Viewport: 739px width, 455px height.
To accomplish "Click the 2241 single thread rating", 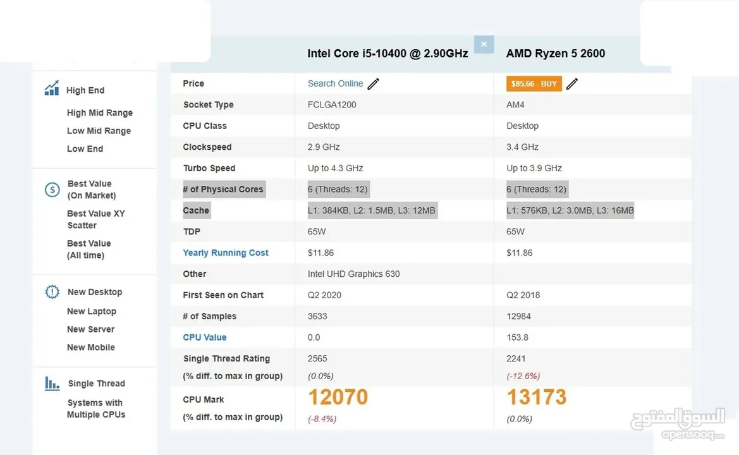I will click(516, 358).
